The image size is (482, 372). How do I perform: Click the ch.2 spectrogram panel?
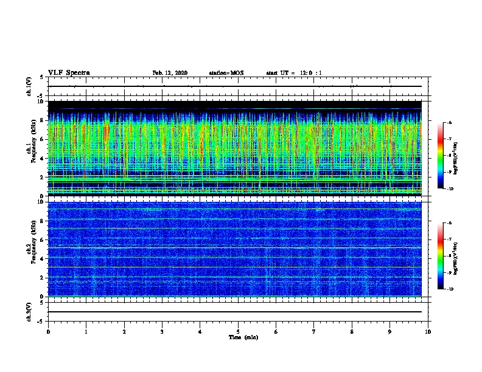235,249
